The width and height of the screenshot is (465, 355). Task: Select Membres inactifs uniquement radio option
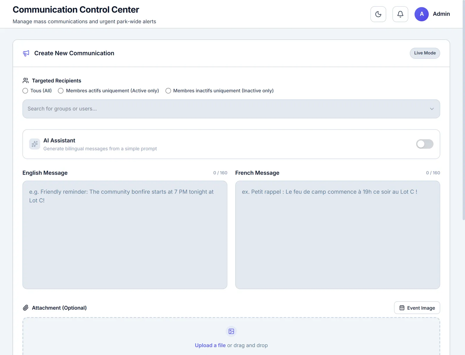pos(168,91)
